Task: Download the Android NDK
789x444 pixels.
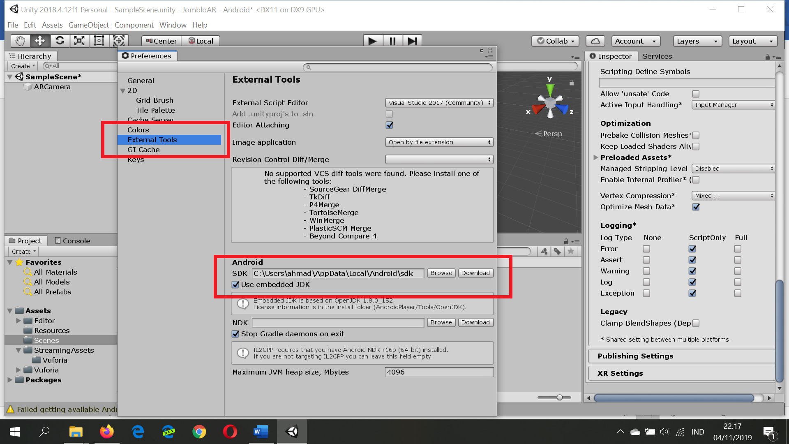Action: point(475,322)
